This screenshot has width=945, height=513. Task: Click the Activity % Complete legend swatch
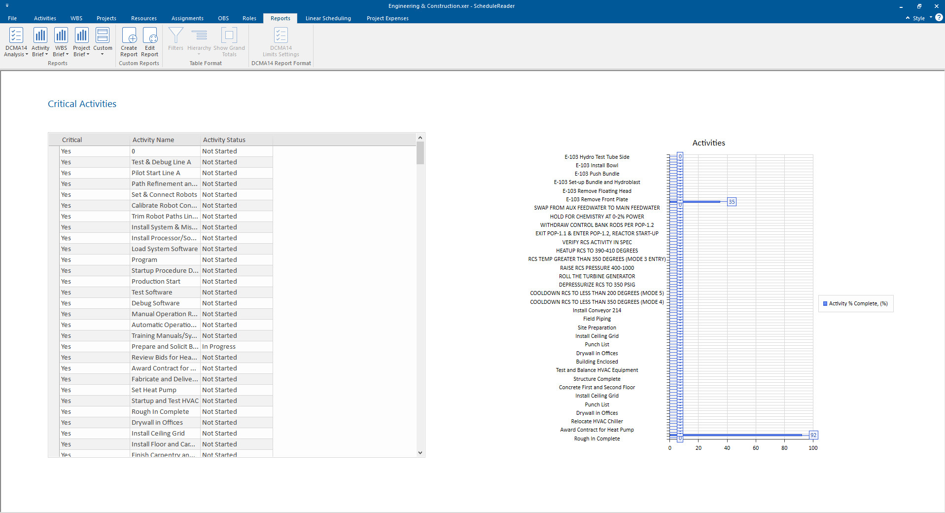(825, 304)
